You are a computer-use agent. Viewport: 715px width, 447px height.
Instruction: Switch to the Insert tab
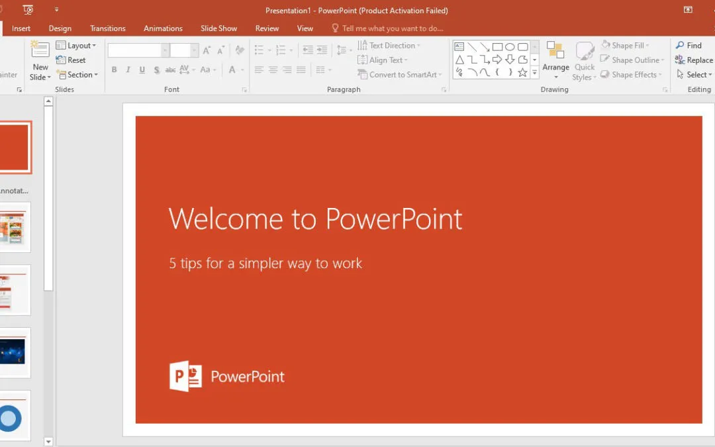[21, 28]
